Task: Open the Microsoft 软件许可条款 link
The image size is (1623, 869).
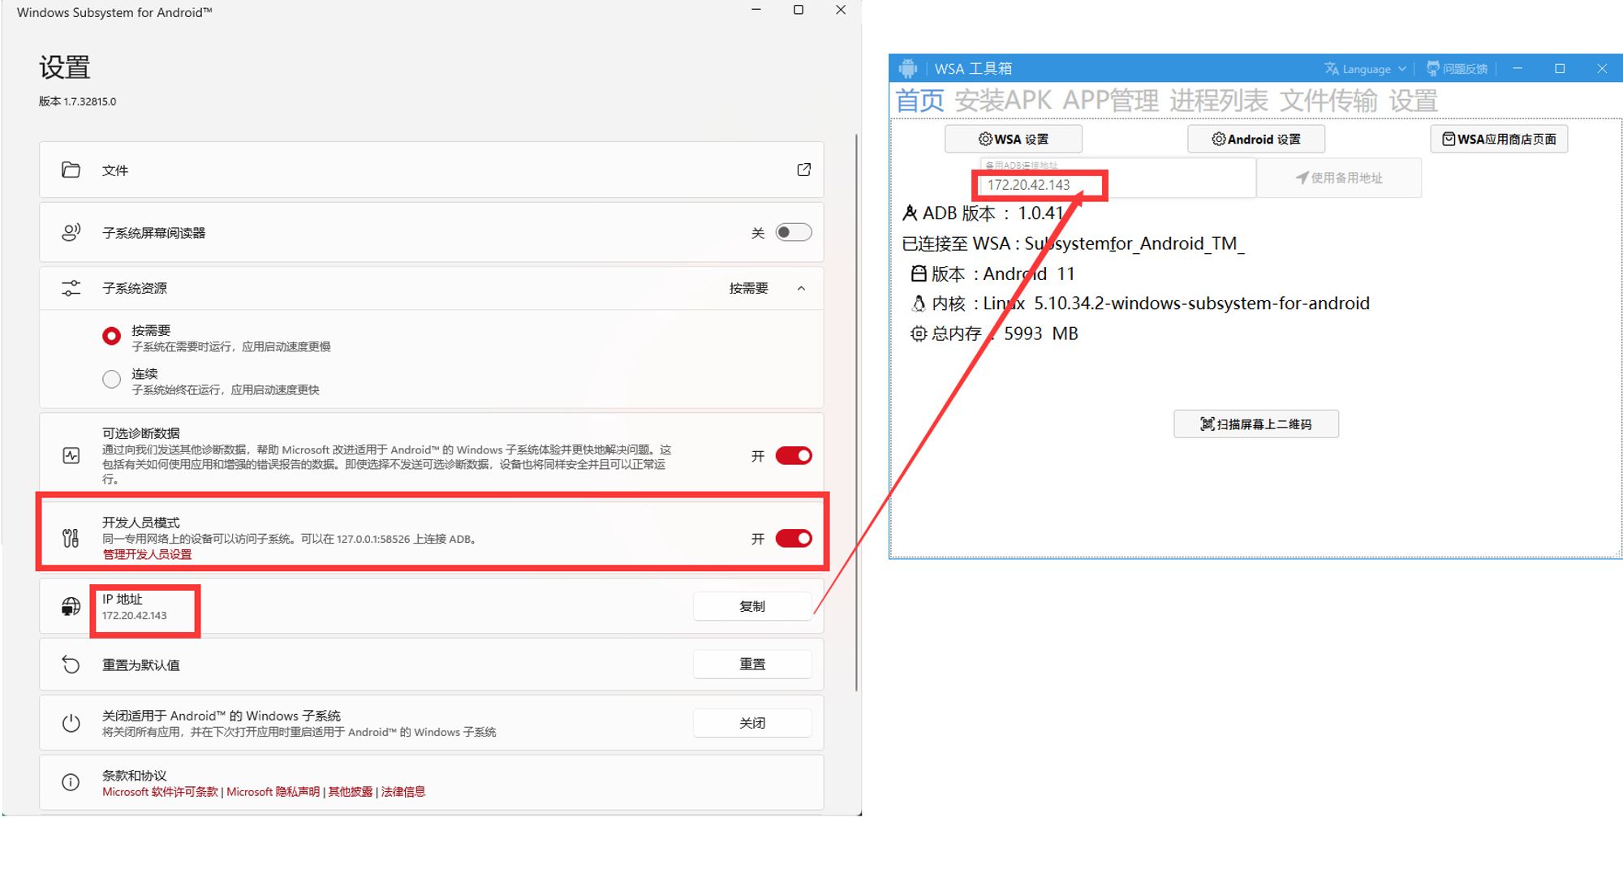Action: [160, 792]
